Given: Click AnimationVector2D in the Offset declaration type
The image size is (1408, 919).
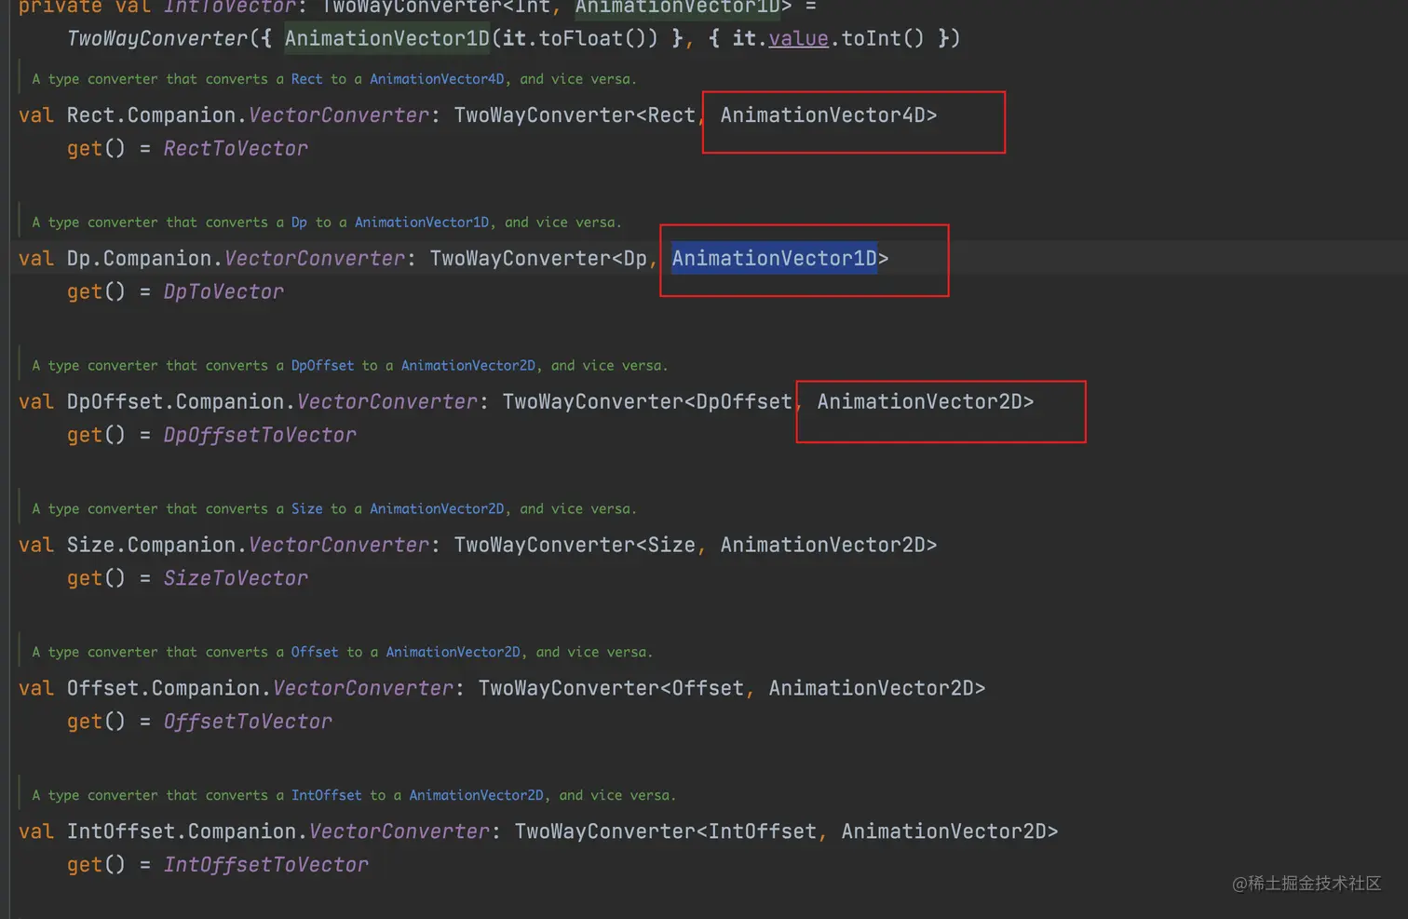Looking at the screenshot, I should click(x=872, y=689).
